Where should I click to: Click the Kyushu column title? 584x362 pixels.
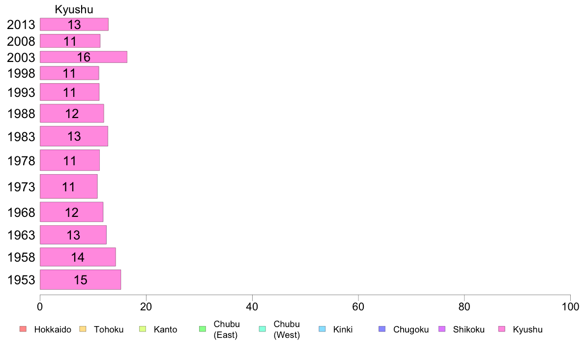tap(74, 9)
